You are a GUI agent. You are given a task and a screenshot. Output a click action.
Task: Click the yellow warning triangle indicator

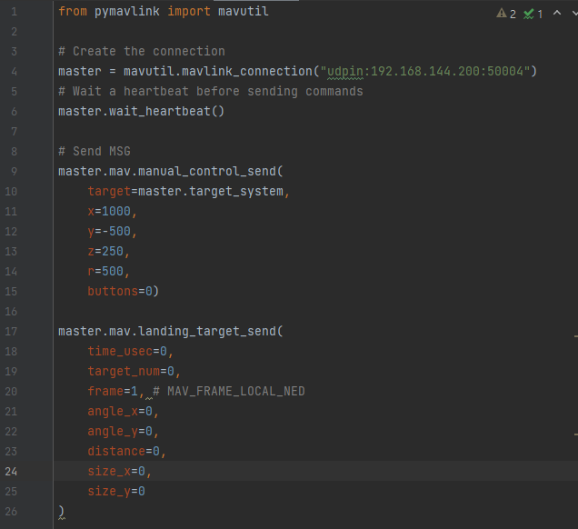pyautogui.click(x=502, y=14)
